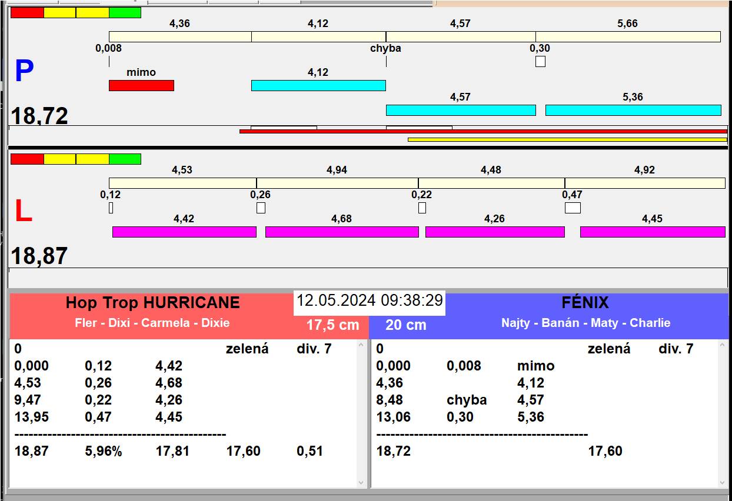Click the green start light in lane P

[x=125, y=13]
